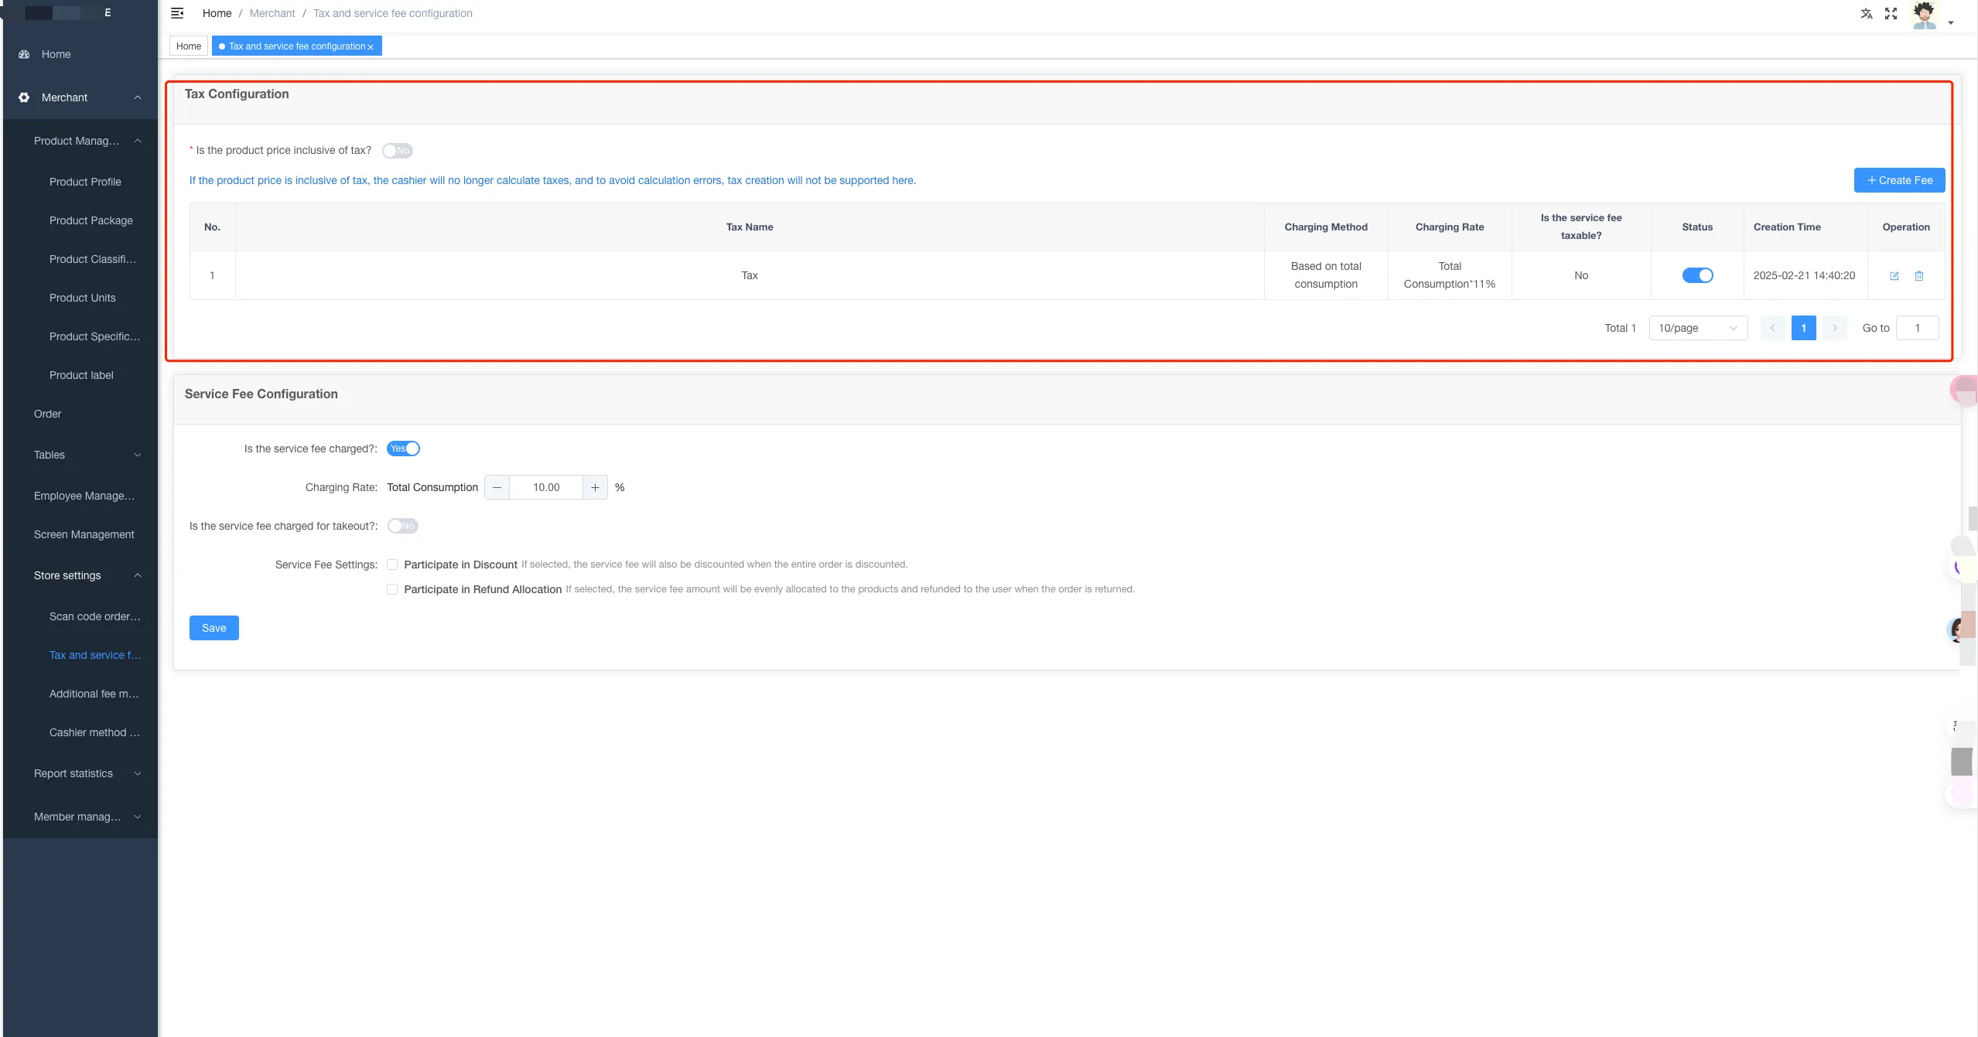Edit the Tax row with pencil icon
1978x1037 pixels.
(1894, 275)
